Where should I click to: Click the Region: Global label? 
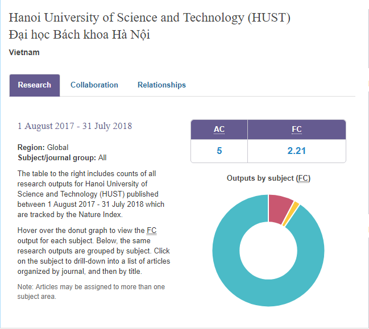click(43, 148)
